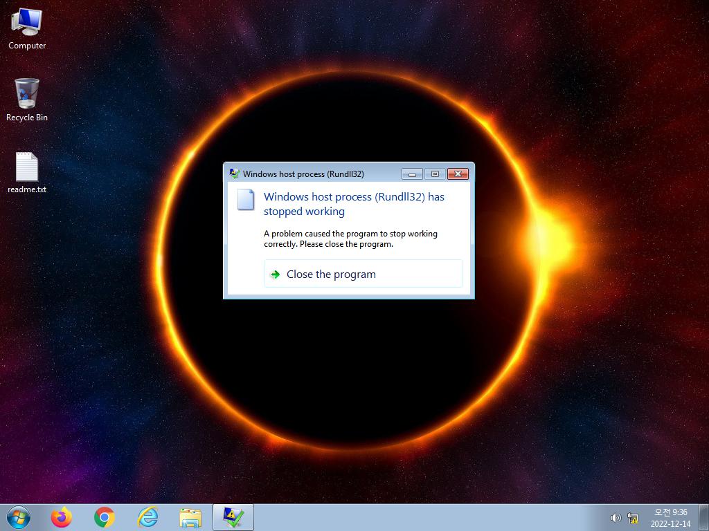Click the network status tray icon
The width and height of the screenshot is (709, 531).
[x=633, y=518]
